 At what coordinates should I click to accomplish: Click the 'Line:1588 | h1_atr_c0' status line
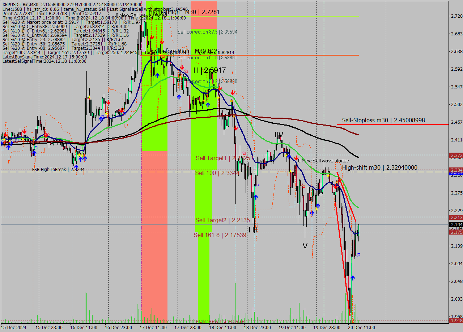[x=95, y=9]
